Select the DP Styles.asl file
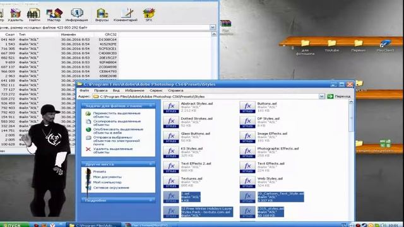 259,122
